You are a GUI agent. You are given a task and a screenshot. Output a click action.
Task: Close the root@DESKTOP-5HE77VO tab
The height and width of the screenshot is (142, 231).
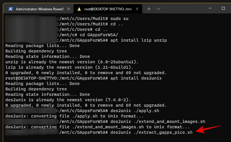(x=137, y=9)
